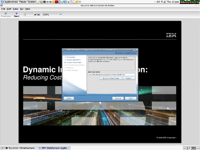Click the volume speaker icon in top panel
200x150 pixels.
(x=165, y=2)
